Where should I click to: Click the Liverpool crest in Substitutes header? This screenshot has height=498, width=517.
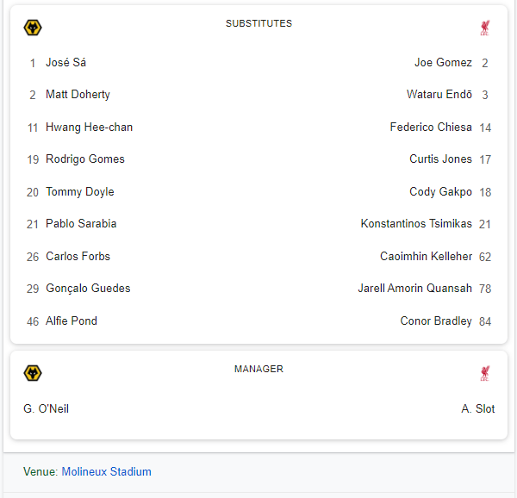484,28
